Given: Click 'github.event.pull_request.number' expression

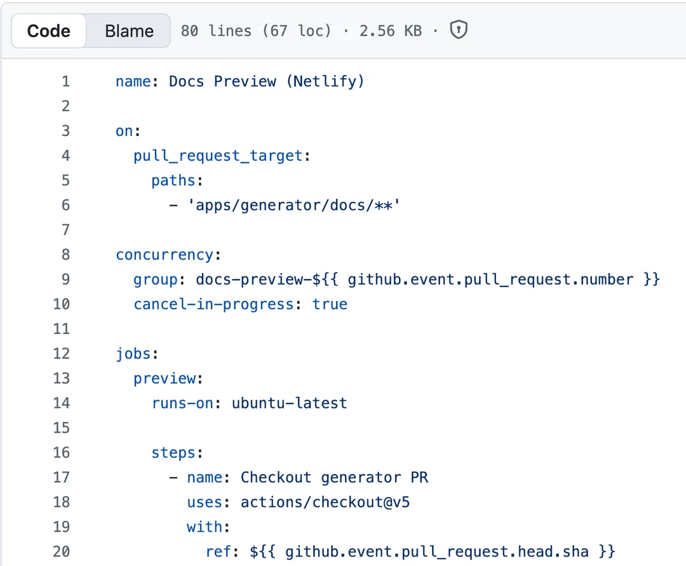Looking at the screenshot, I should click(x=490, y=280).
